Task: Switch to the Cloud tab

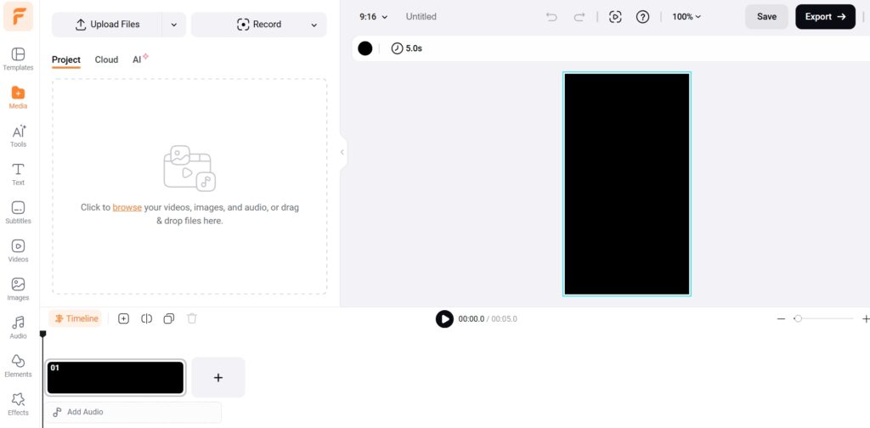Action: coord(106,59)
